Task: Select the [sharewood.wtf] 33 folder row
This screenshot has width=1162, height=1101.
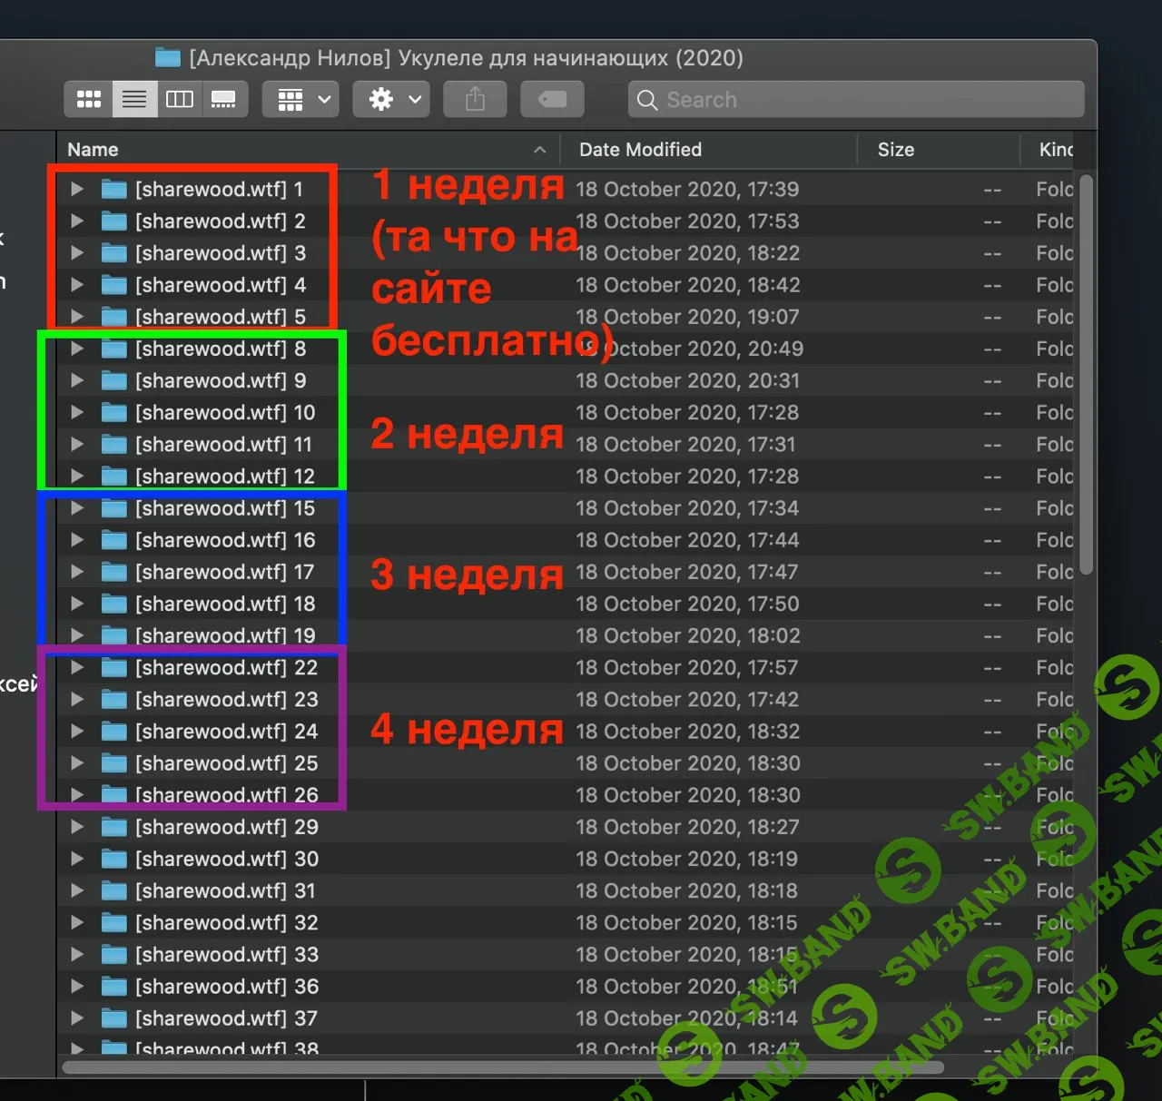Action: click(227, 955)
